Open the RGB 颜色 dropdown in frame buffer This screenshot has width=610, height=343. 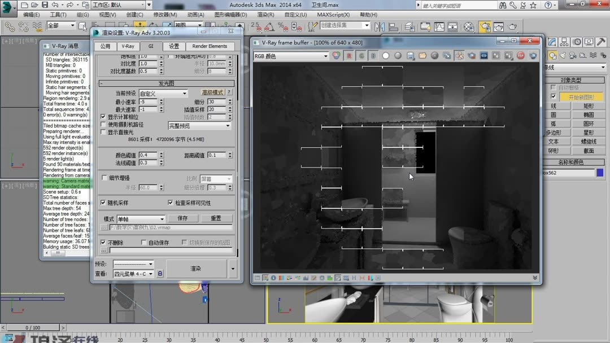(325, 56)
